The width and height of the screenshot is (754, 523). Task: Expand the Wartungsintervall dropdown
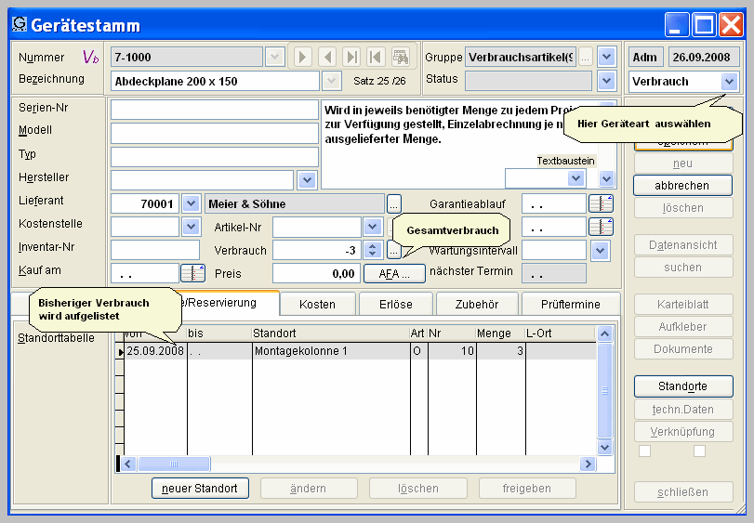pyautogui.click(x=601, y=250)
